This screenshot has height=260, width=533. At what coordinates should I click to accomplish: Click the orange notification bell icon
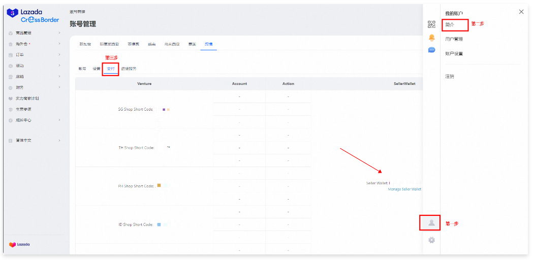point(431,38)
